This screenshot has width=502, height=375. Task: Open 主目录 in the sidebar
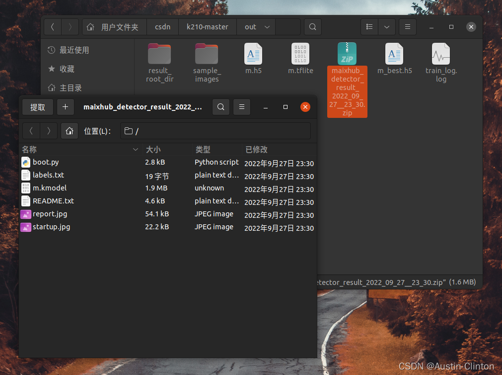coord(65,88)
